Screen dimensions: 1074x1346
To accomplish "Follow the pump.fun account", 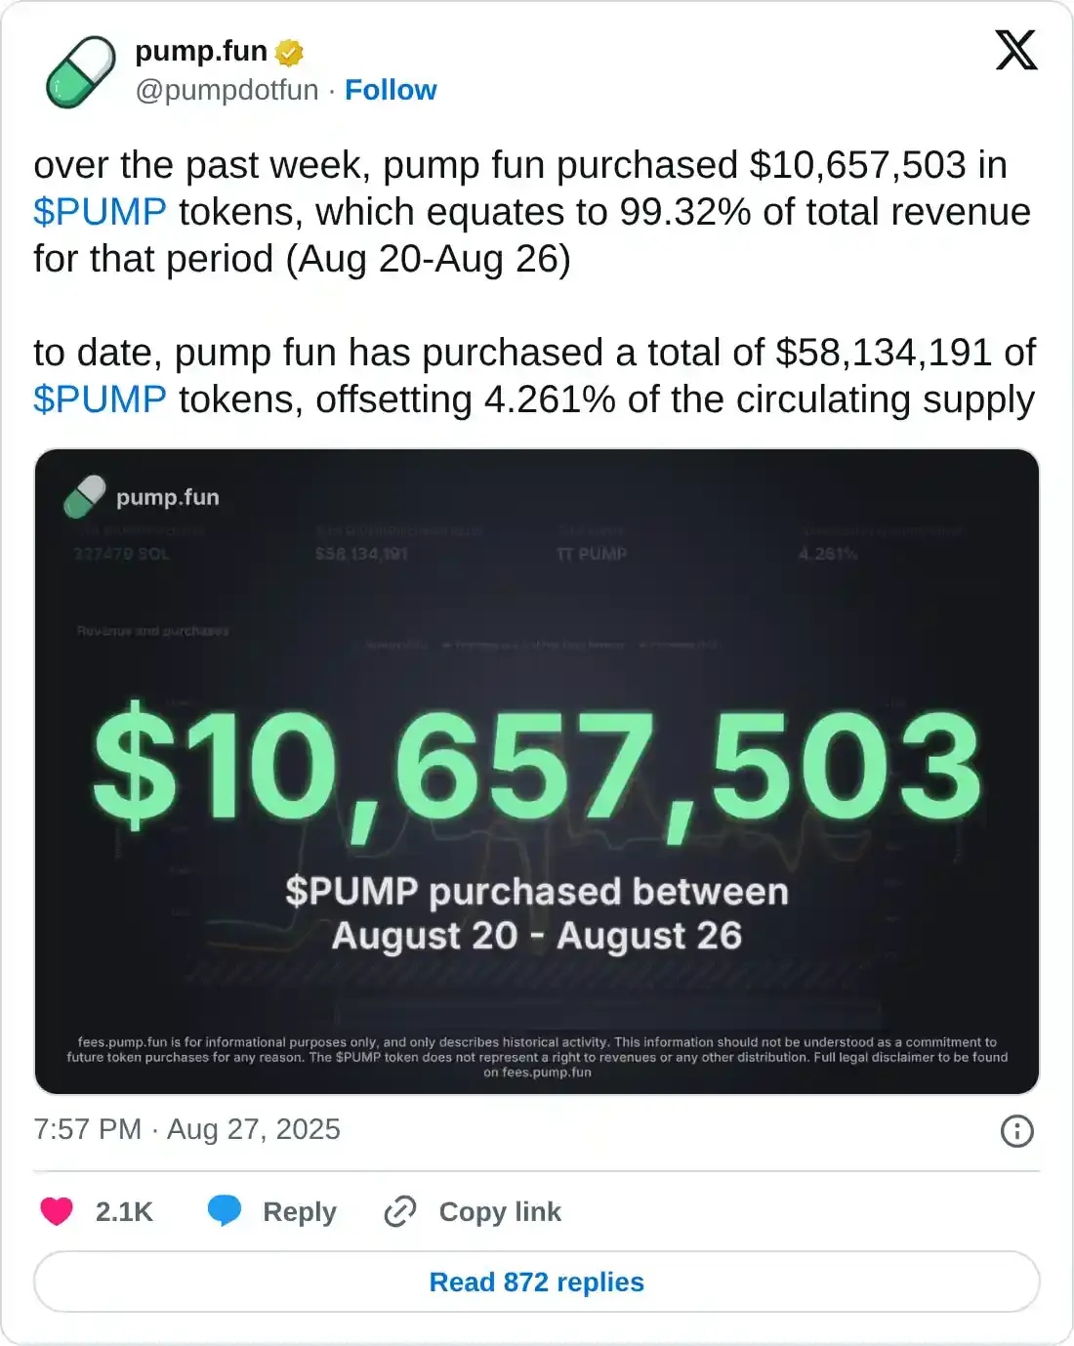I will coord(391,90).
